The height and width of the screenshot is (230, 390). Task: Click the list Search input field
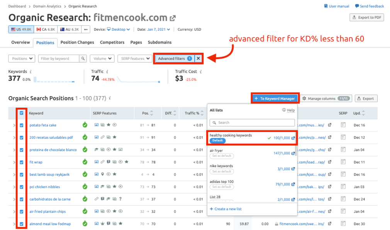coord(252,123)
